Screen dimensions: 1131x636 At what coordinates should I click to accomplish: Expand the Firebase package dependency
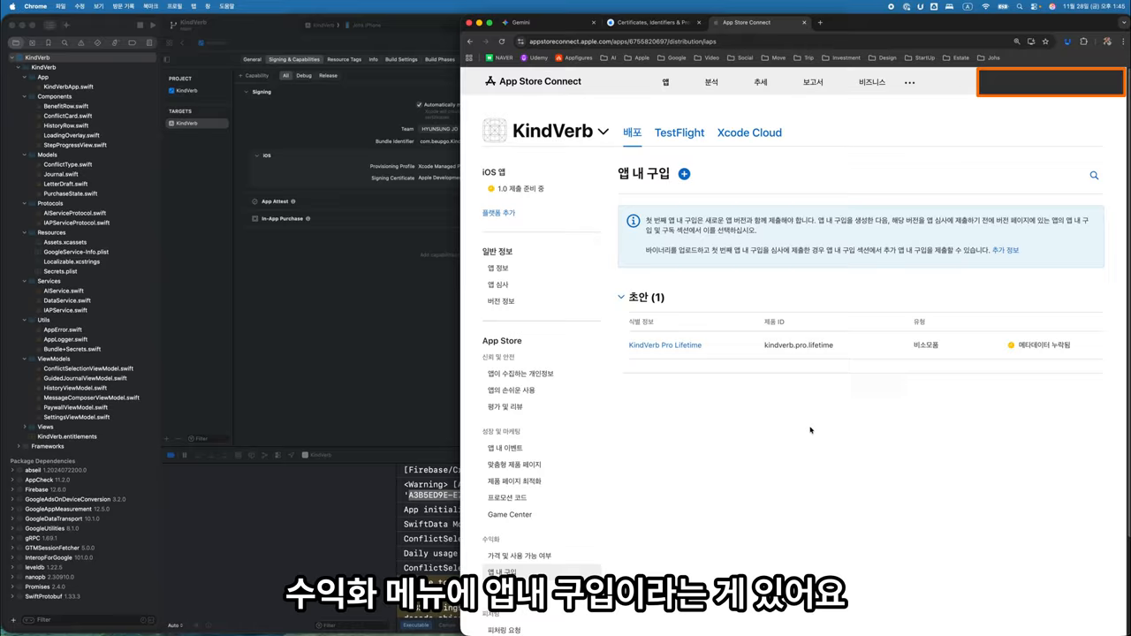click(x=12, y=489)
